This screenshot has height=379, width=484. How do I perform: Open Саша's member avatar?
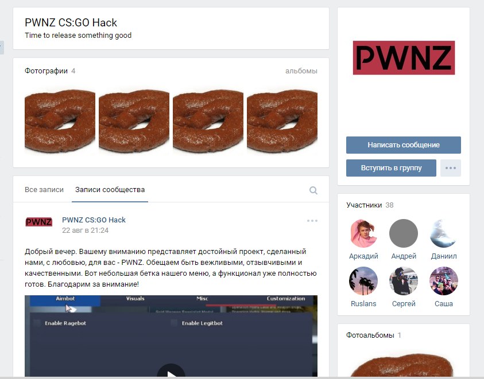tap(444, 281)
